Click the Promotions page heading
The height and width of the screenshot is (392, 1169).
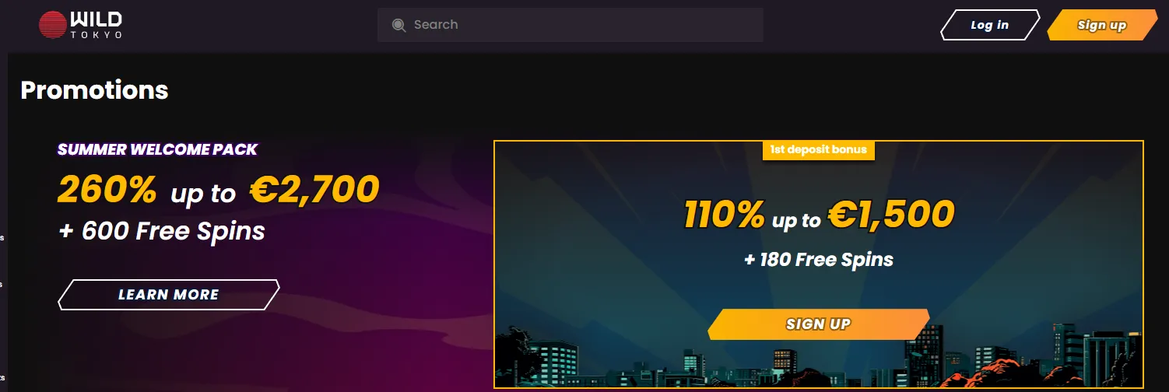coord(94,90)
